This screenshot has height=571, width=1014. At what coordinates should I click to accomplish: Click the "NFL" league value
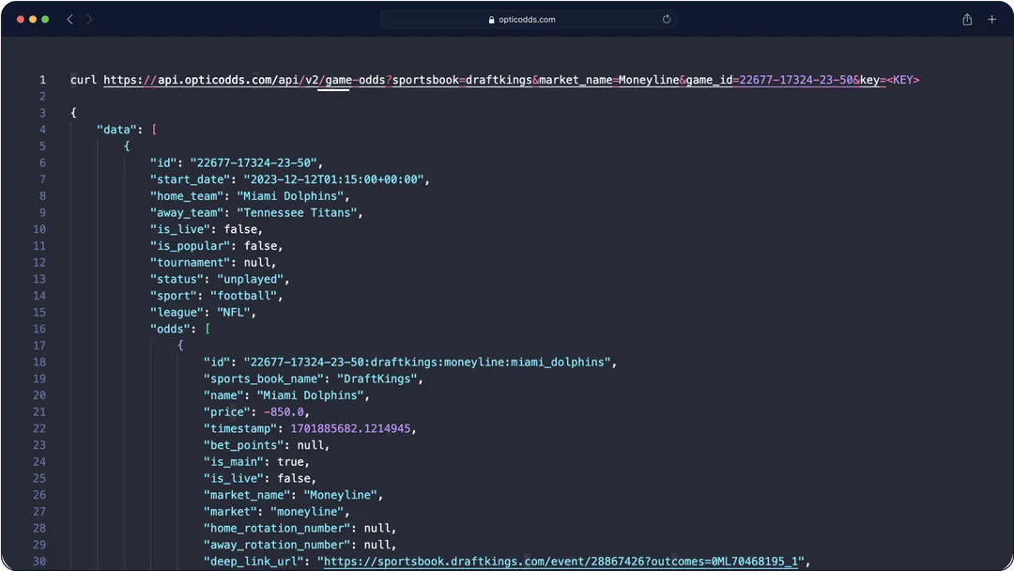(234, 313)
